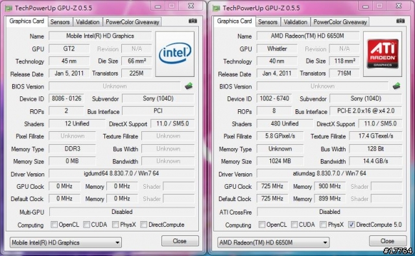Click Shaders value 12 Unified

pos(77,123)
